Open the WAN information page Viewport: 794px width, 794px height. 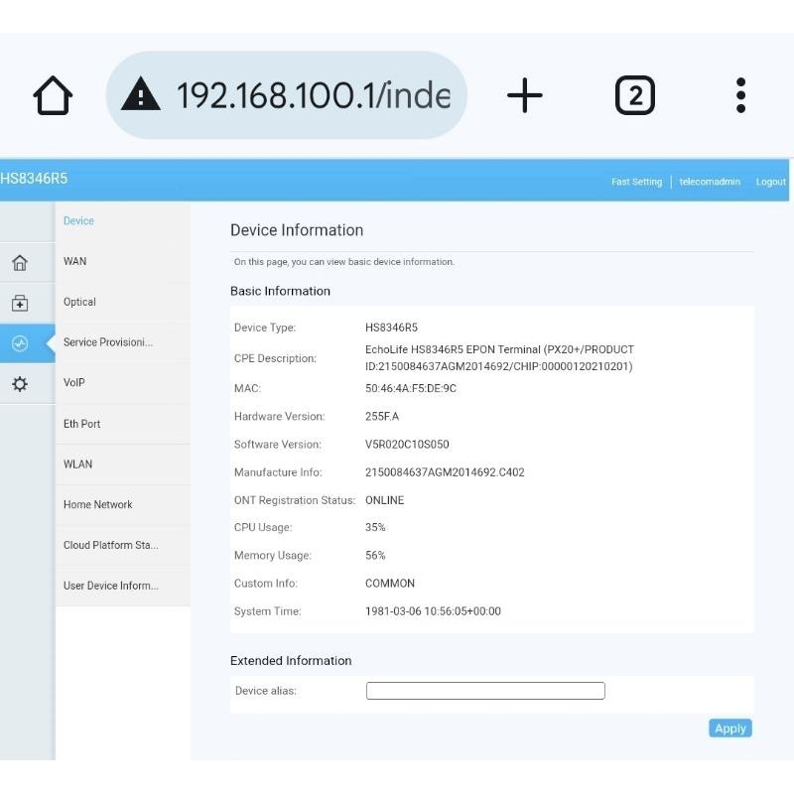(x=75, y=262)
